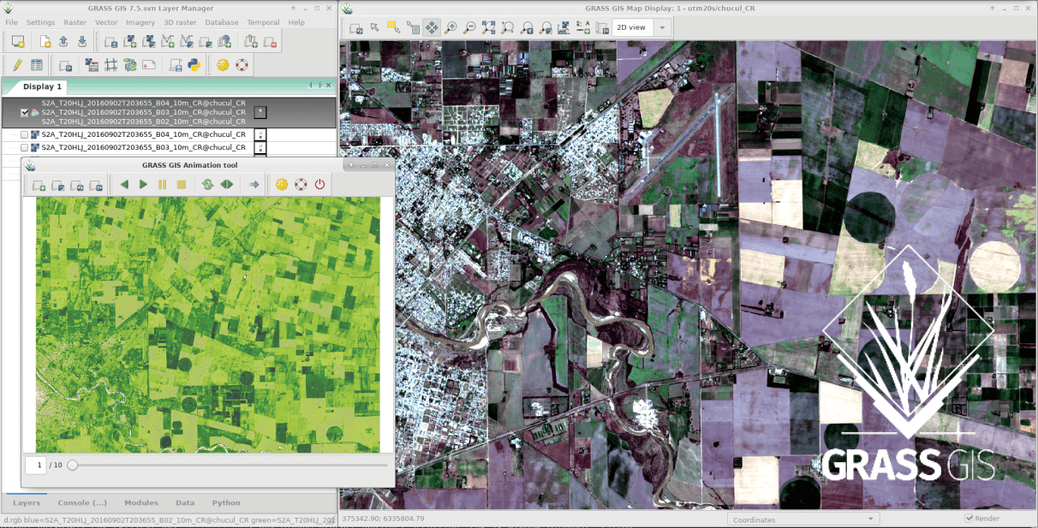Open the Settings menu
The image size is (1038, 528).
[x=40, y=22]
